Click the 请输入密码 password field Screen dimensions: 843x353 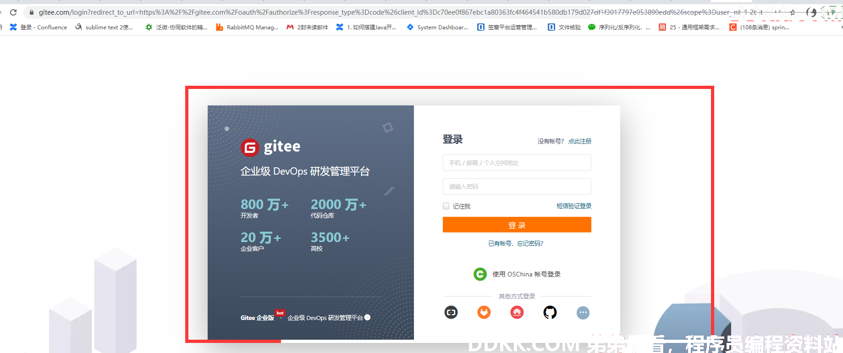[x=517, y=187]
